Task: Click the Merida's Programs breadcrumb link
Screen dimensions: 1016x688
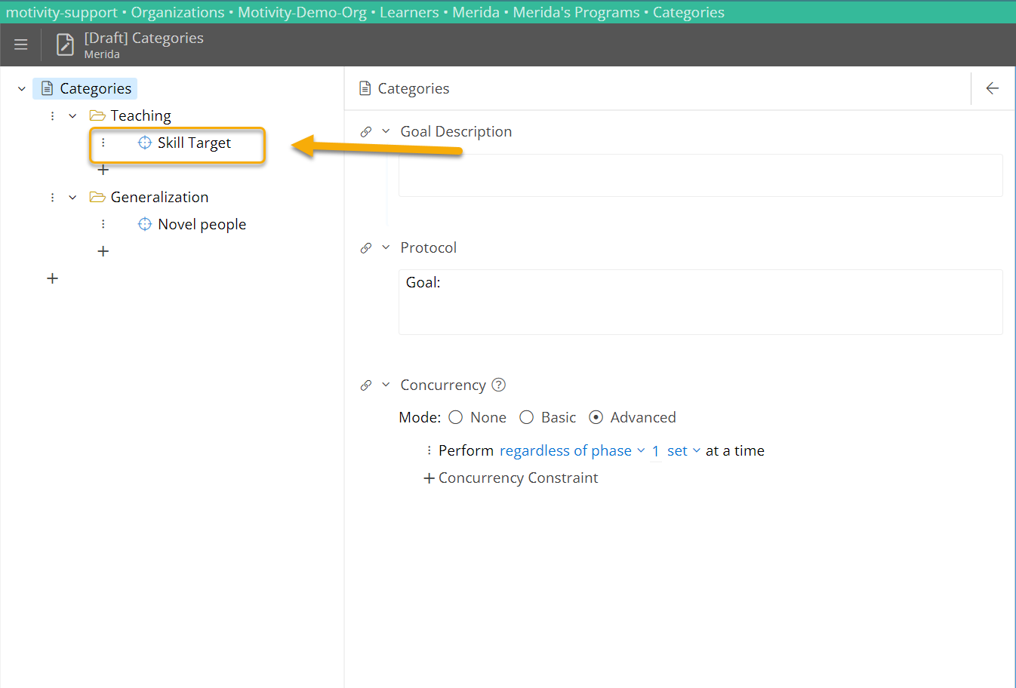Action: [x=576, y=12]
